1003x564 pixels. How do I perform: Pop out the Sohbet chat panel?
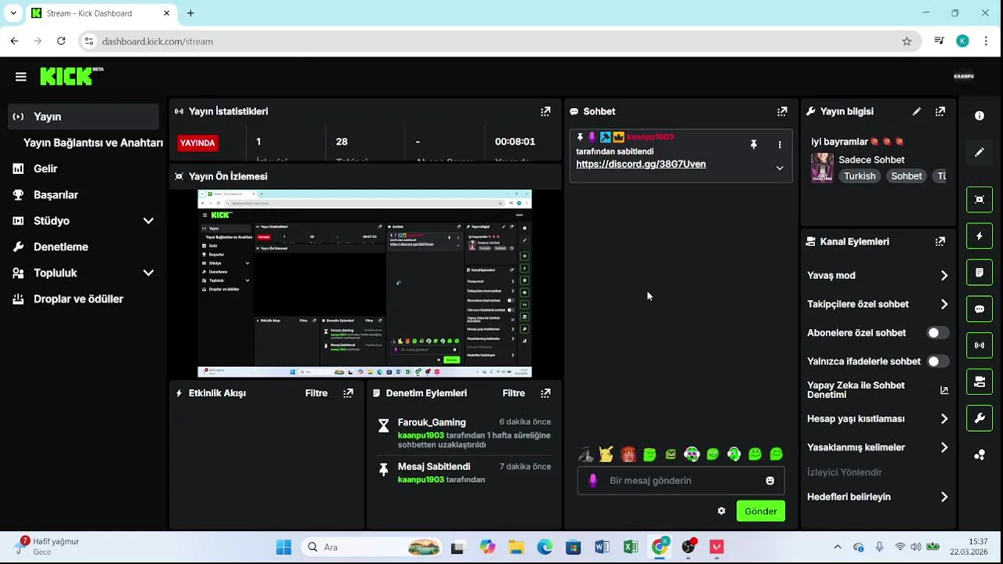(782, 111)
